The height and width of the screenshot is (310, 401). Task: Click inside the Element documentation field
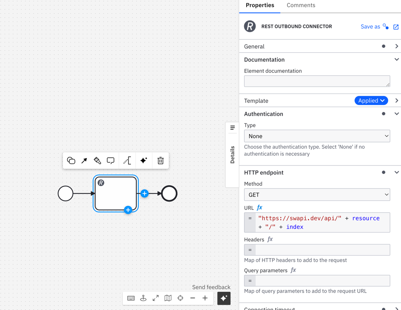(x=317, y=81)
